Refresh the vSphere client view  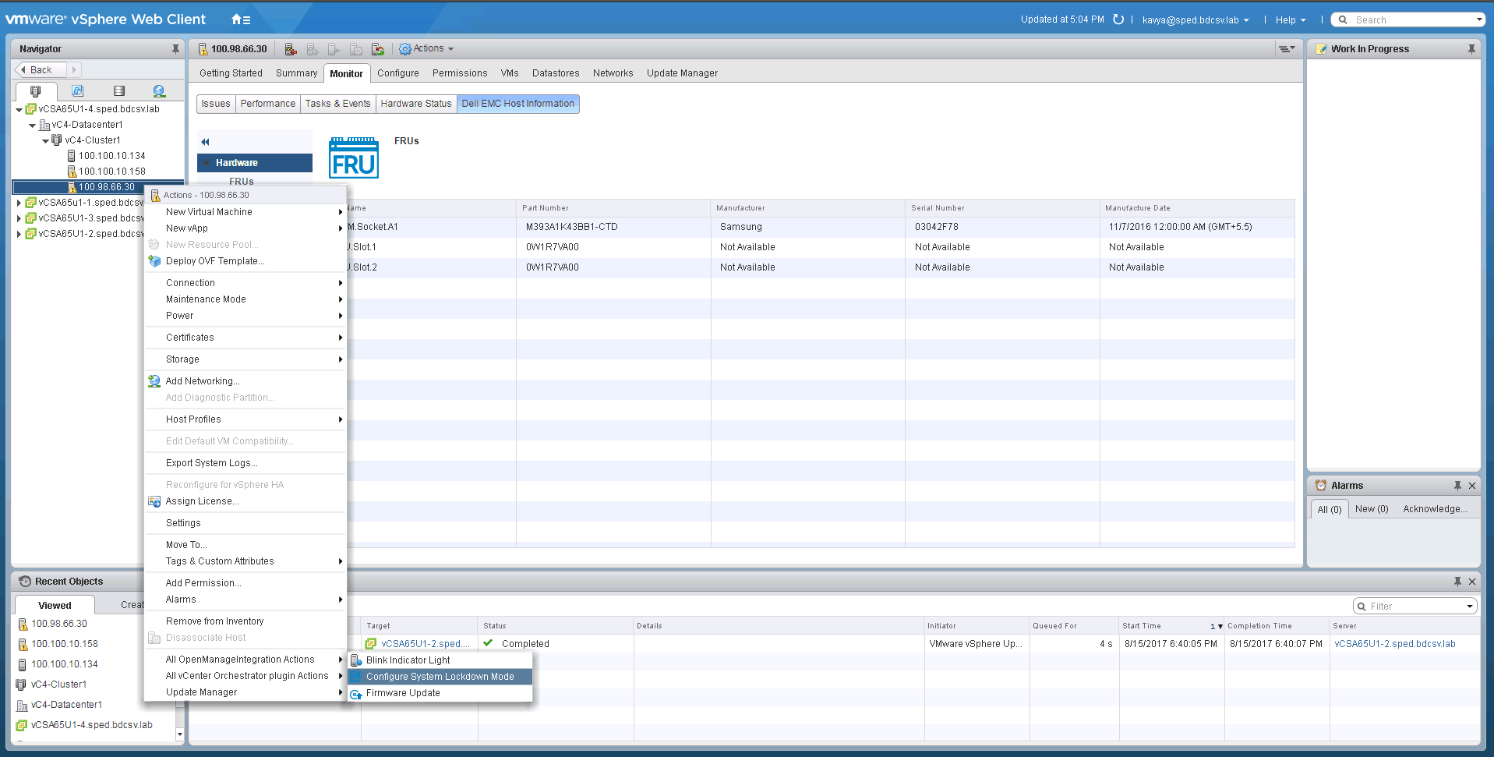1118,19
